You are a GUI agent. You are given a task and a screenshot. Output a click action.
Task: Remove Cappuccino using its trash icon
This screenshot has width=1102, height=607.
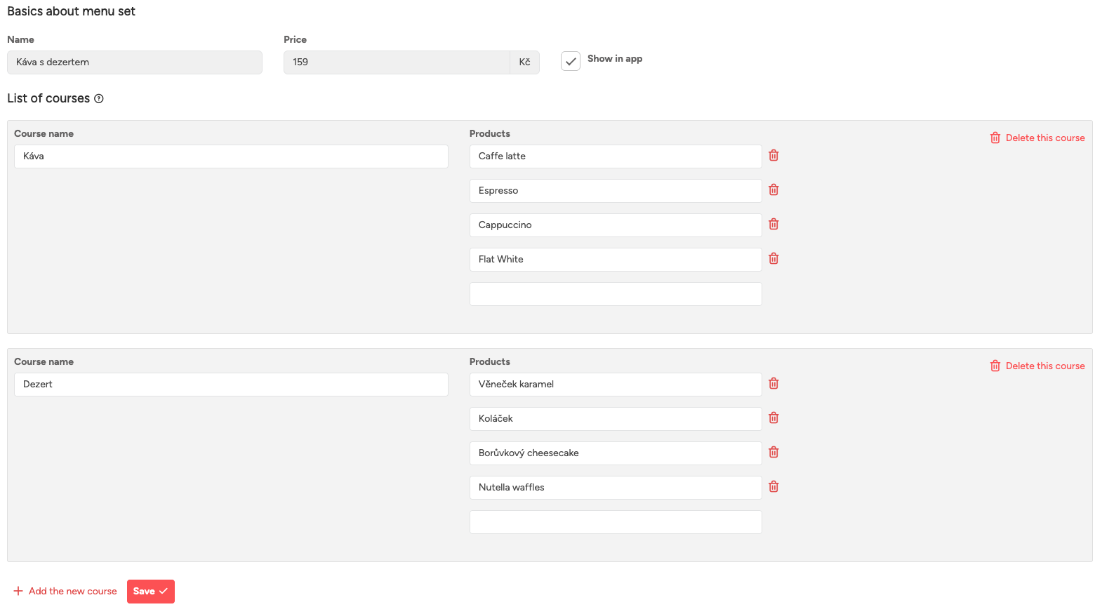(x=774, y=225)
